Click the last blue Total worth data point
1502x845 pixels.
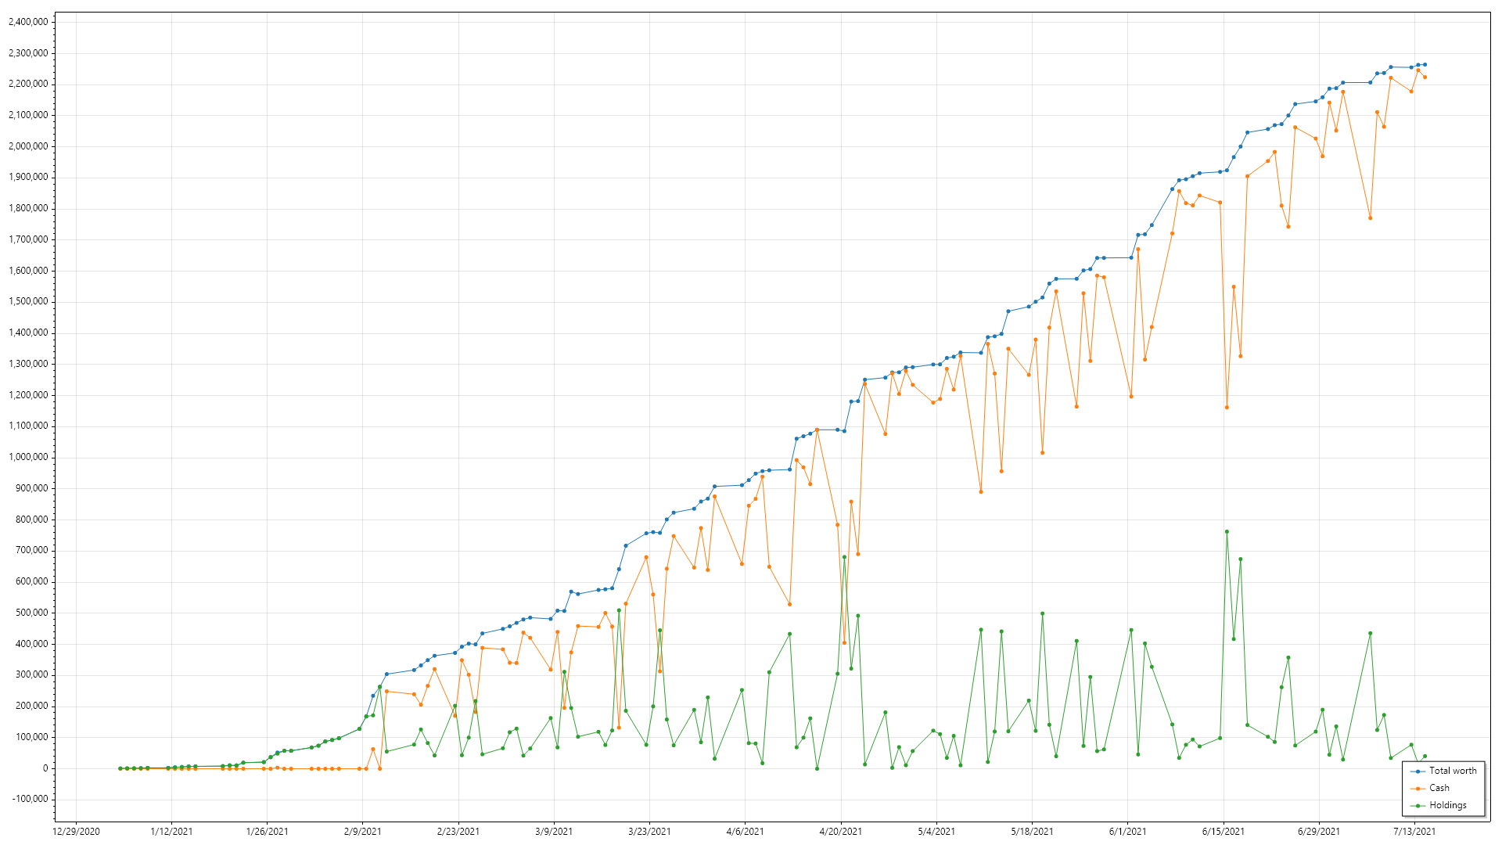(1425, 65)
